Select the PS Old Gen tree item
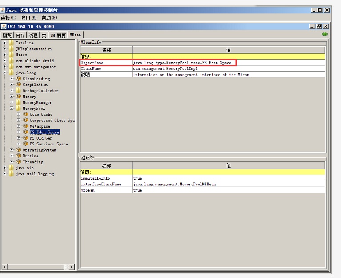Viewport: 341px width, 278px height. coord(41,138)
